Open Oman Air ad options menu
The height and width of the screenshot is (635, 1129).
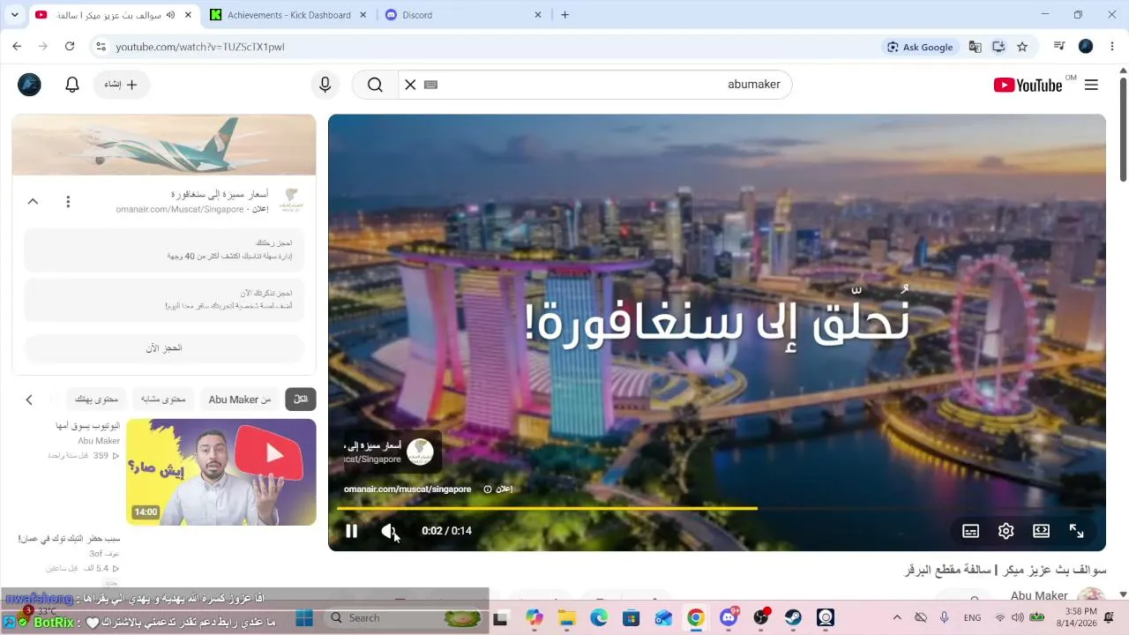point(68,201)
